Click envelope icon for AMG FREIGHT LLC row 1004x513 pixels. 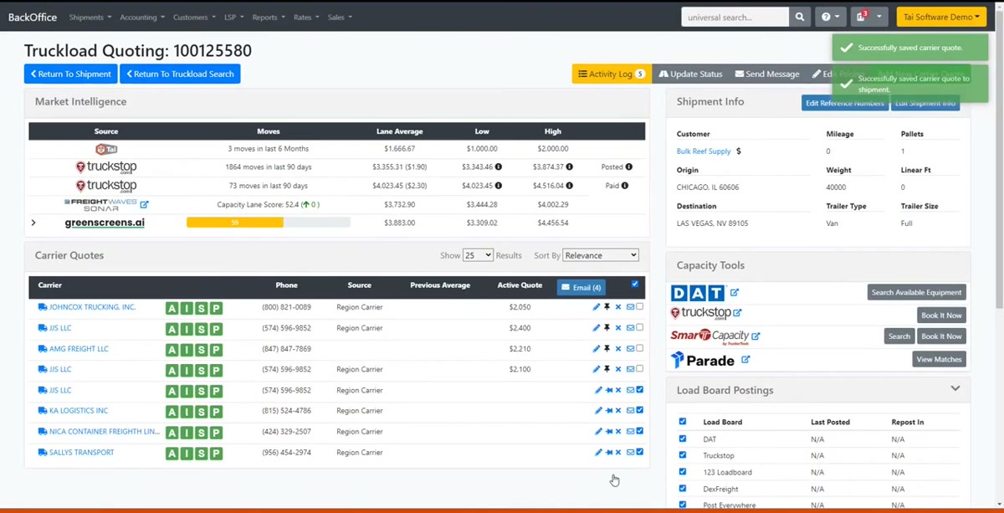pos(630,348)
